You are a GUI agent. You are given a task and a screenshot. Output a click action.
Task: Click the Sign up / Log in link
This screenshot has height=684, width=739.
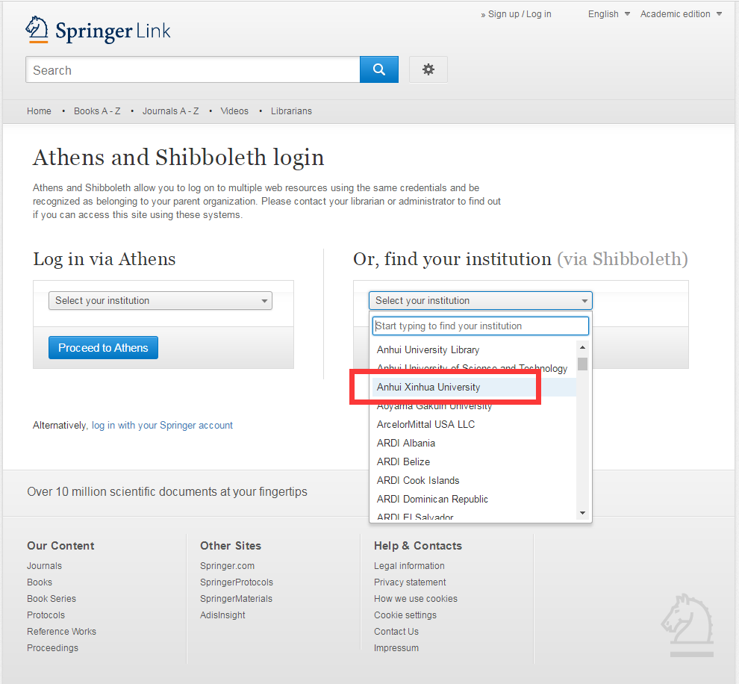519,14
